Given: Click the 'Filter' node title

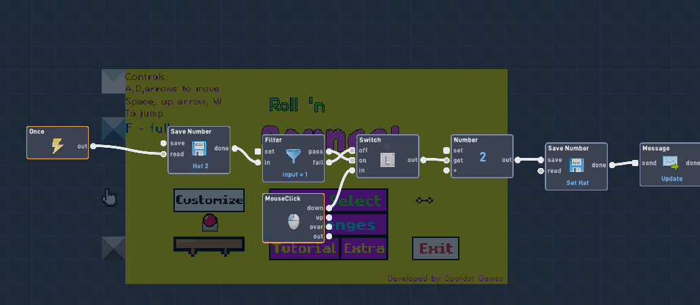Looking at the screenshot, I should (273, 140).
